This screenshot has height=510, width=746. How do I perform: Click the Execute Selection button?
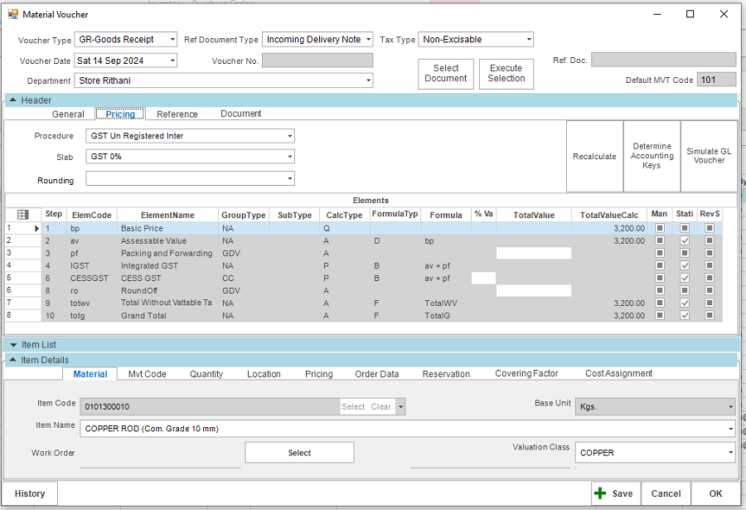coord(506,74)
